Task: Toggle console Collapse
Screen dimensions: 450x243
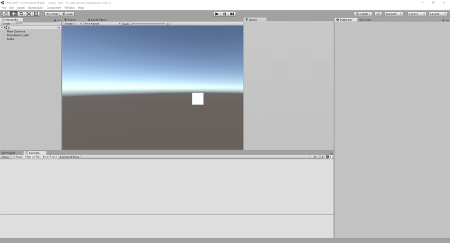Action: [x=17, y=157]
